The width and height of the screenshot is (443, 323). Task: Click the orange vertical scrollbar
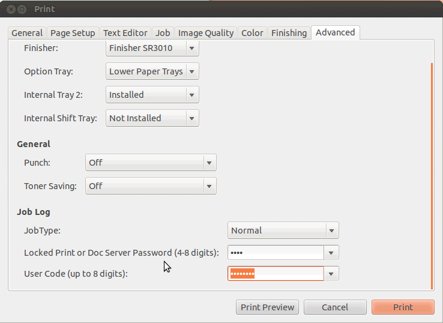[432, 177]
